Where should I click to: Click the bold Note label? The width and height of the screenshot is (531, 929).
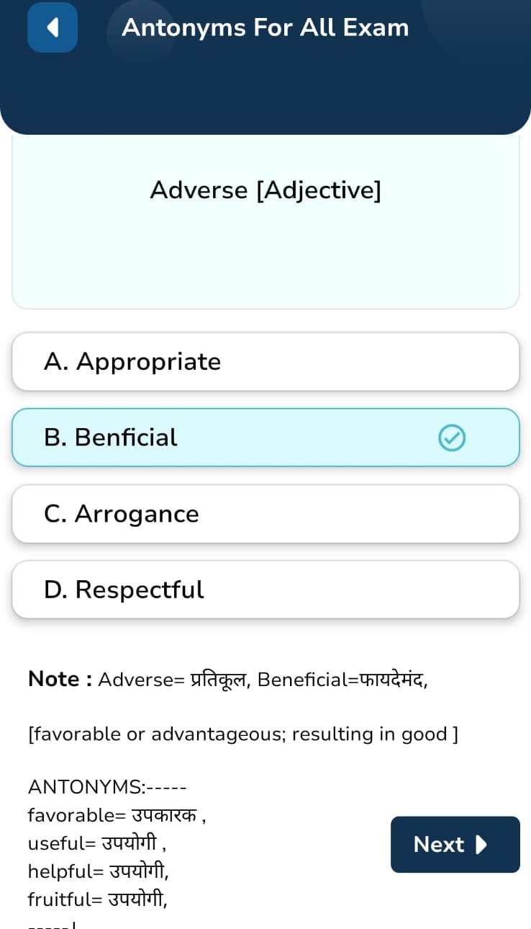point(60,679)
